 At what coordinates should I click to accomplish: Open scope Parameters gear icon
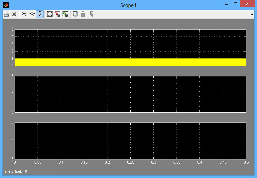point(14,14)
